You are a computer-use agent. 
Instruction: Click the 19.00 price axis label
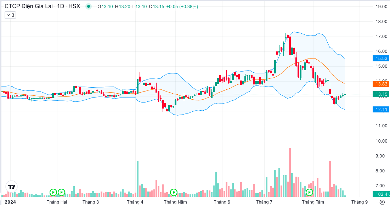pyautogui.click(x=381, y=7)
